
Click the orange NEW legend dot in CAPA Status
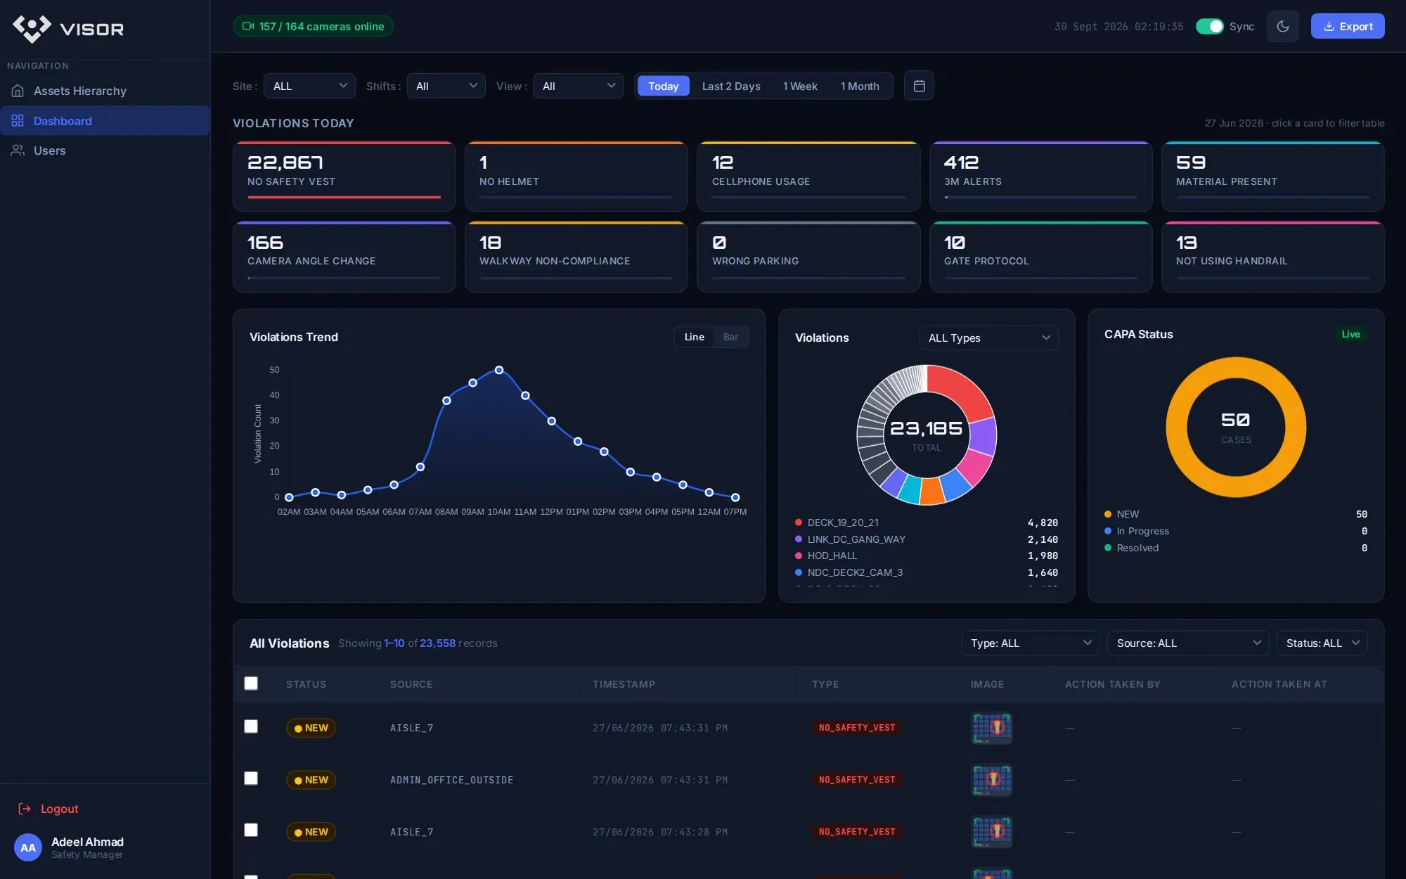(x=1108, y=514)
